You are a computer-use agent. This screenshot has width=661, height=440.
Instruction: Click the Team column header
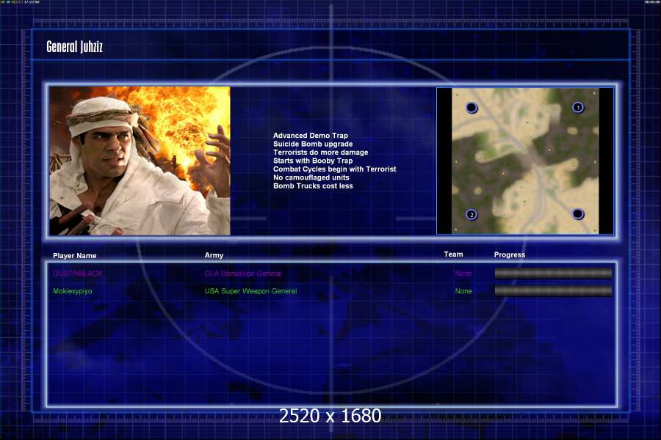453,254
